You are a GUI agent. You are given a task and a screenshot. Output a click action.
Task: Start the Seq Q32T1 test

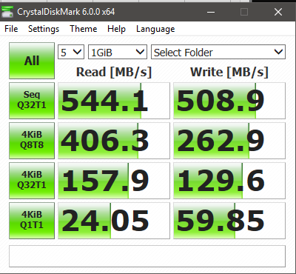pyautogui.click(x=32, y=101)
